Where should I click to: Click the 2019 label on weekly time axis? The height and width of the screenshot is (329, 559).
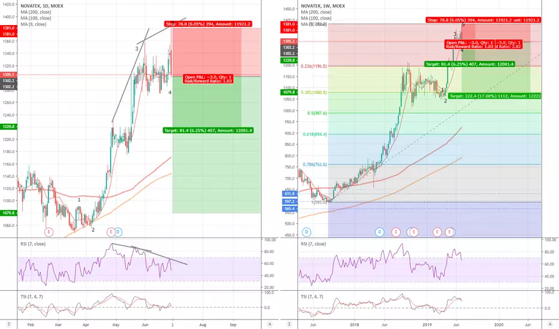(x=427, y=325)
